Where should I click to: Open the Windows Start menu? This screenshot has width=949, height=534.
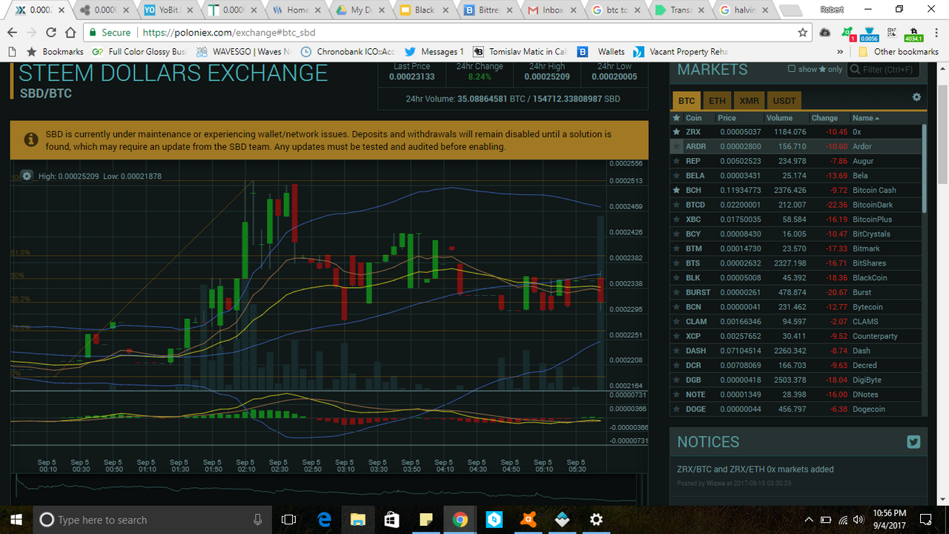pyautogui.click(x=16, y=519)
